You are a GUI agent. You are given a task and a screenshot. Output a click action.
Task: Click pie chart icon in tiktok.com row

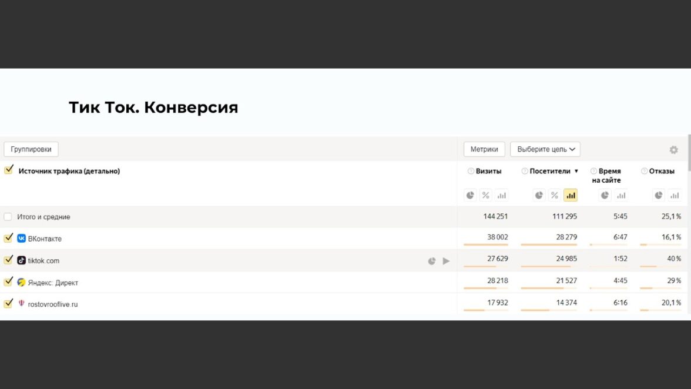(x=432, y=261)
